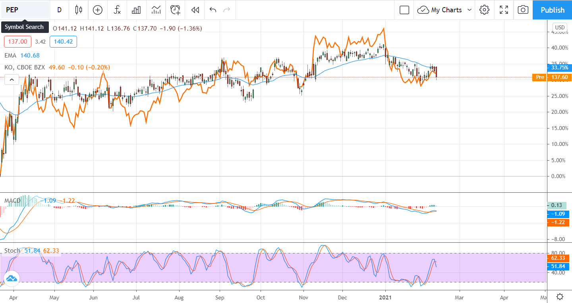Click the 137.00 sell price button

[x=17, y=42]
